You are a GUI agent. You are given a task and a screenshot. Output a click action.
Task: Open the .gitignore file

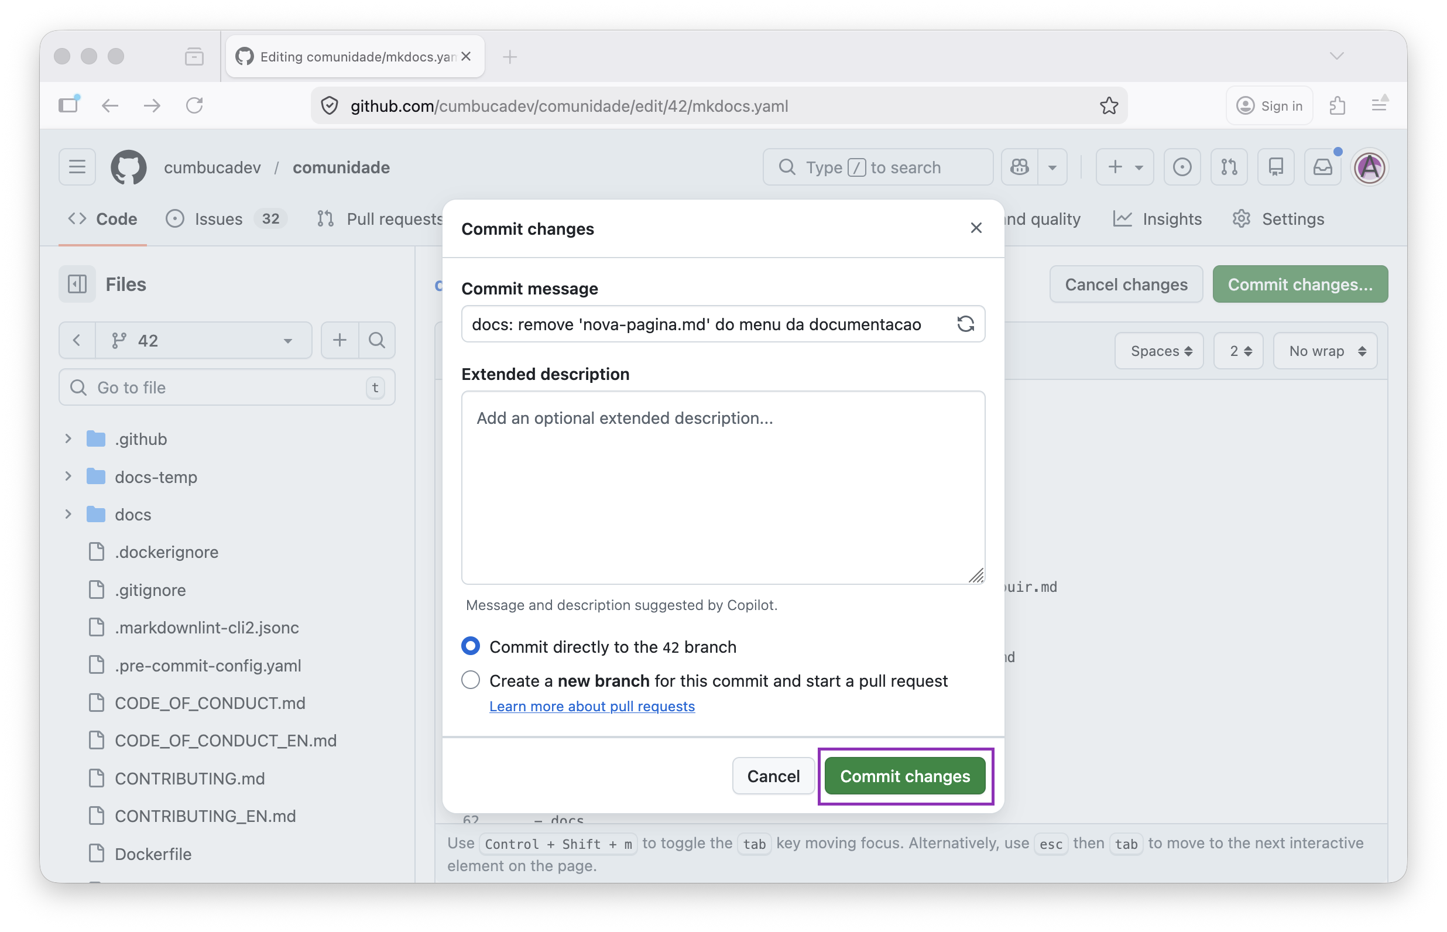tap(150, 590)
